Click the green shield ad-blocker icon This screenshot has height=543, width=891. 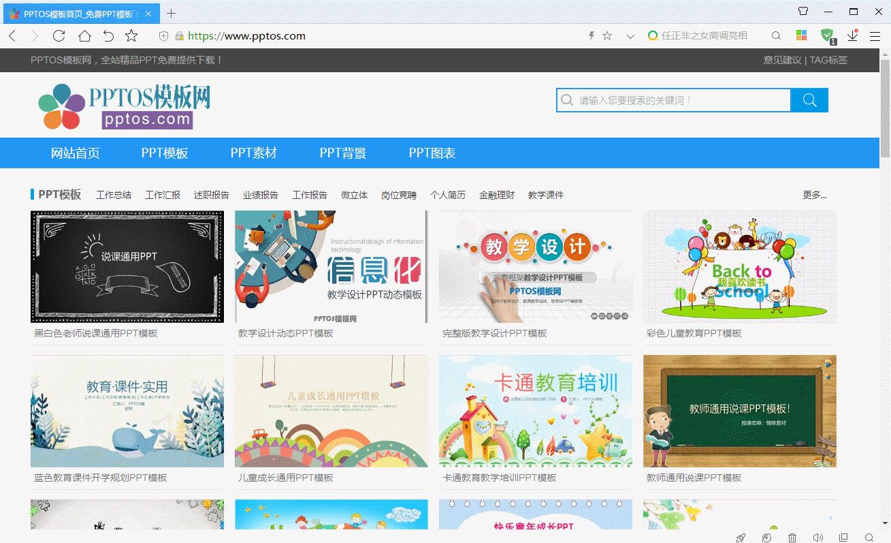[x=827, y=35]
